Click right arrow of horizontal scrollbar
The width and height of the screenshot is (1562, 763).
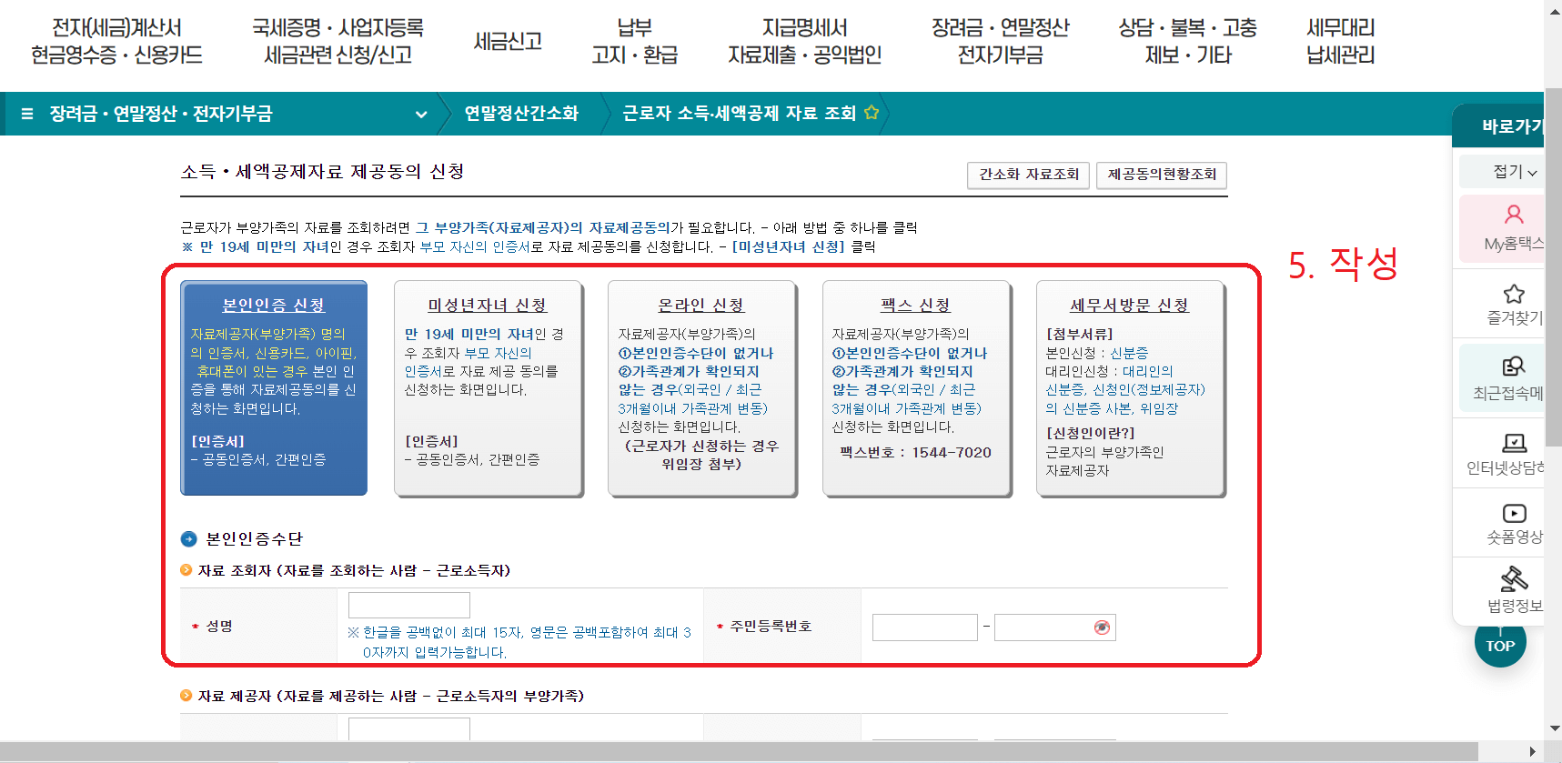(1533, 752)
